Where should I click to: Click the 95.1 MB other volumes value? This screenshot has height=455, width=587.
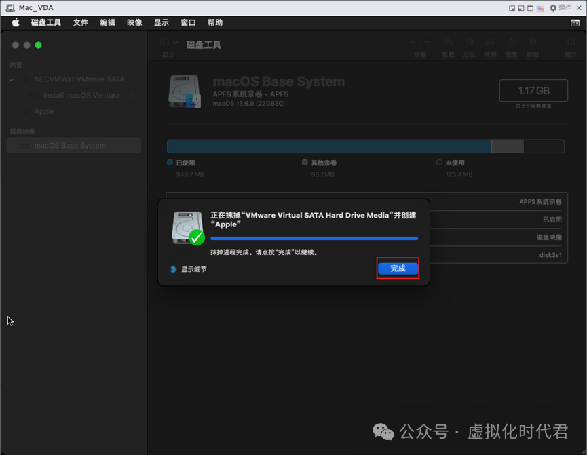[x=323, y=174]
